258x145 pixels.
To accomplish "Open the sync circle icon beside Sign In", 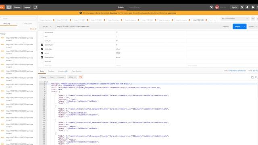I will coord(242,7).
